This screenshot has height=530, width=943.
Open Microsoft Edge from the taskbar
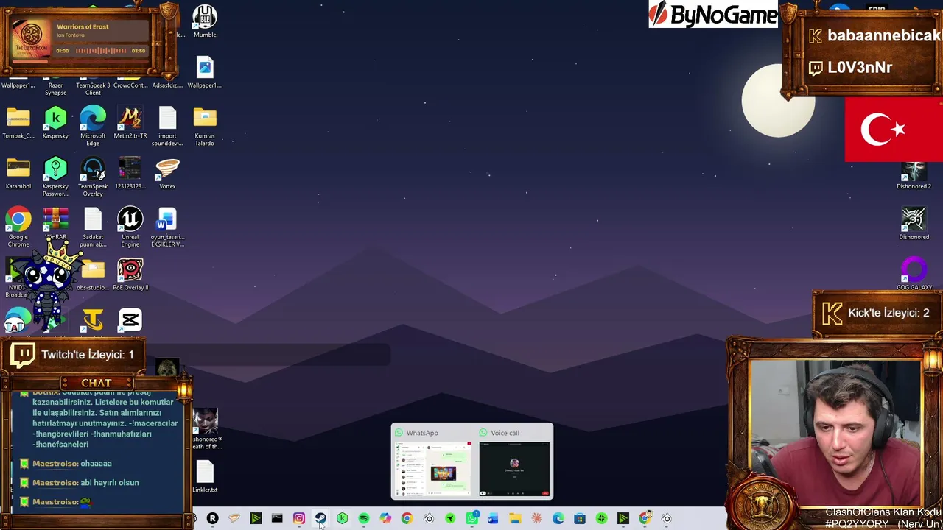558,519
